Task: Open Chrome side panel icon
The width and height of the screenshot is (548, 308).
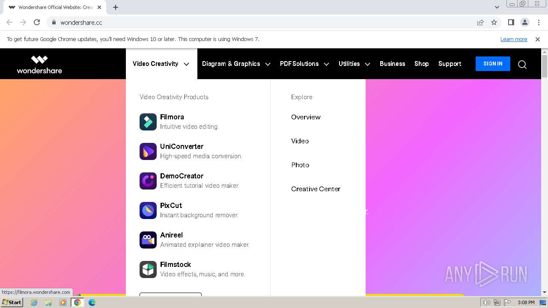Action: click(511, 23)
